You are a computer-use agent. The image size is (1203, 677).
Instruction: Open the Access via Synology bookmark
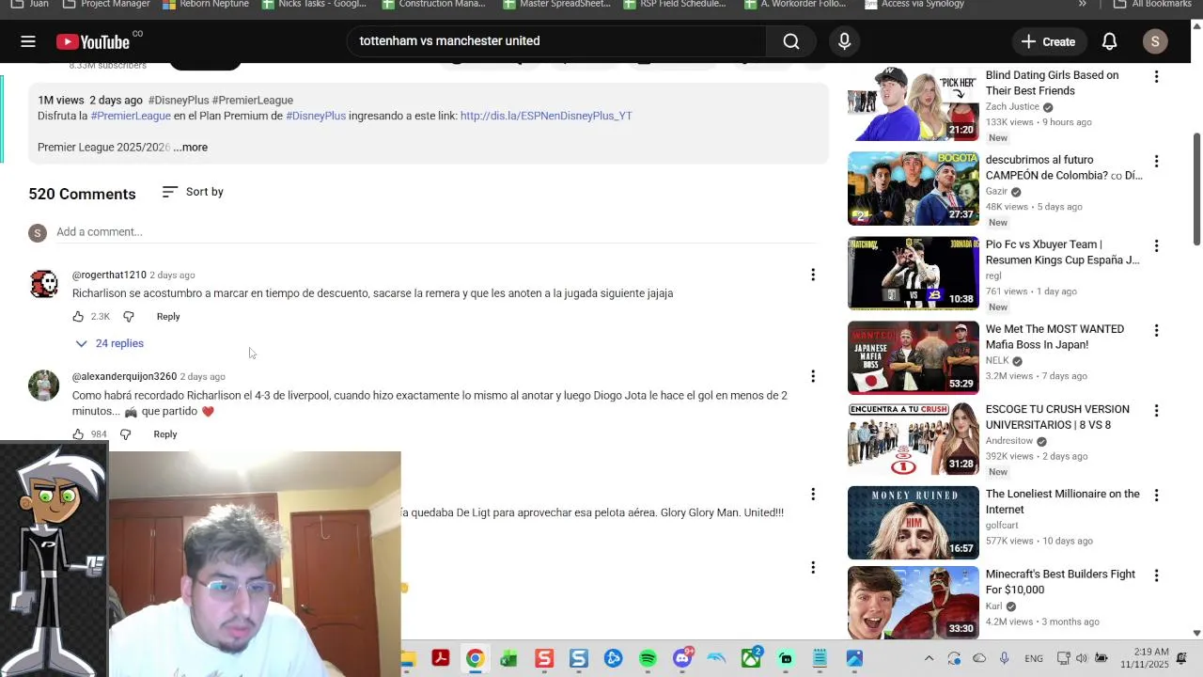coord(914,4)
